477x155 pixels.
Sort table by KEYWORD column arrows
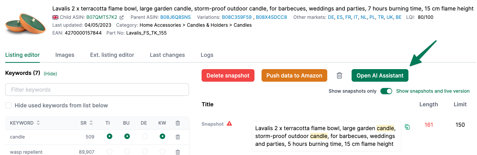point(38,123)
